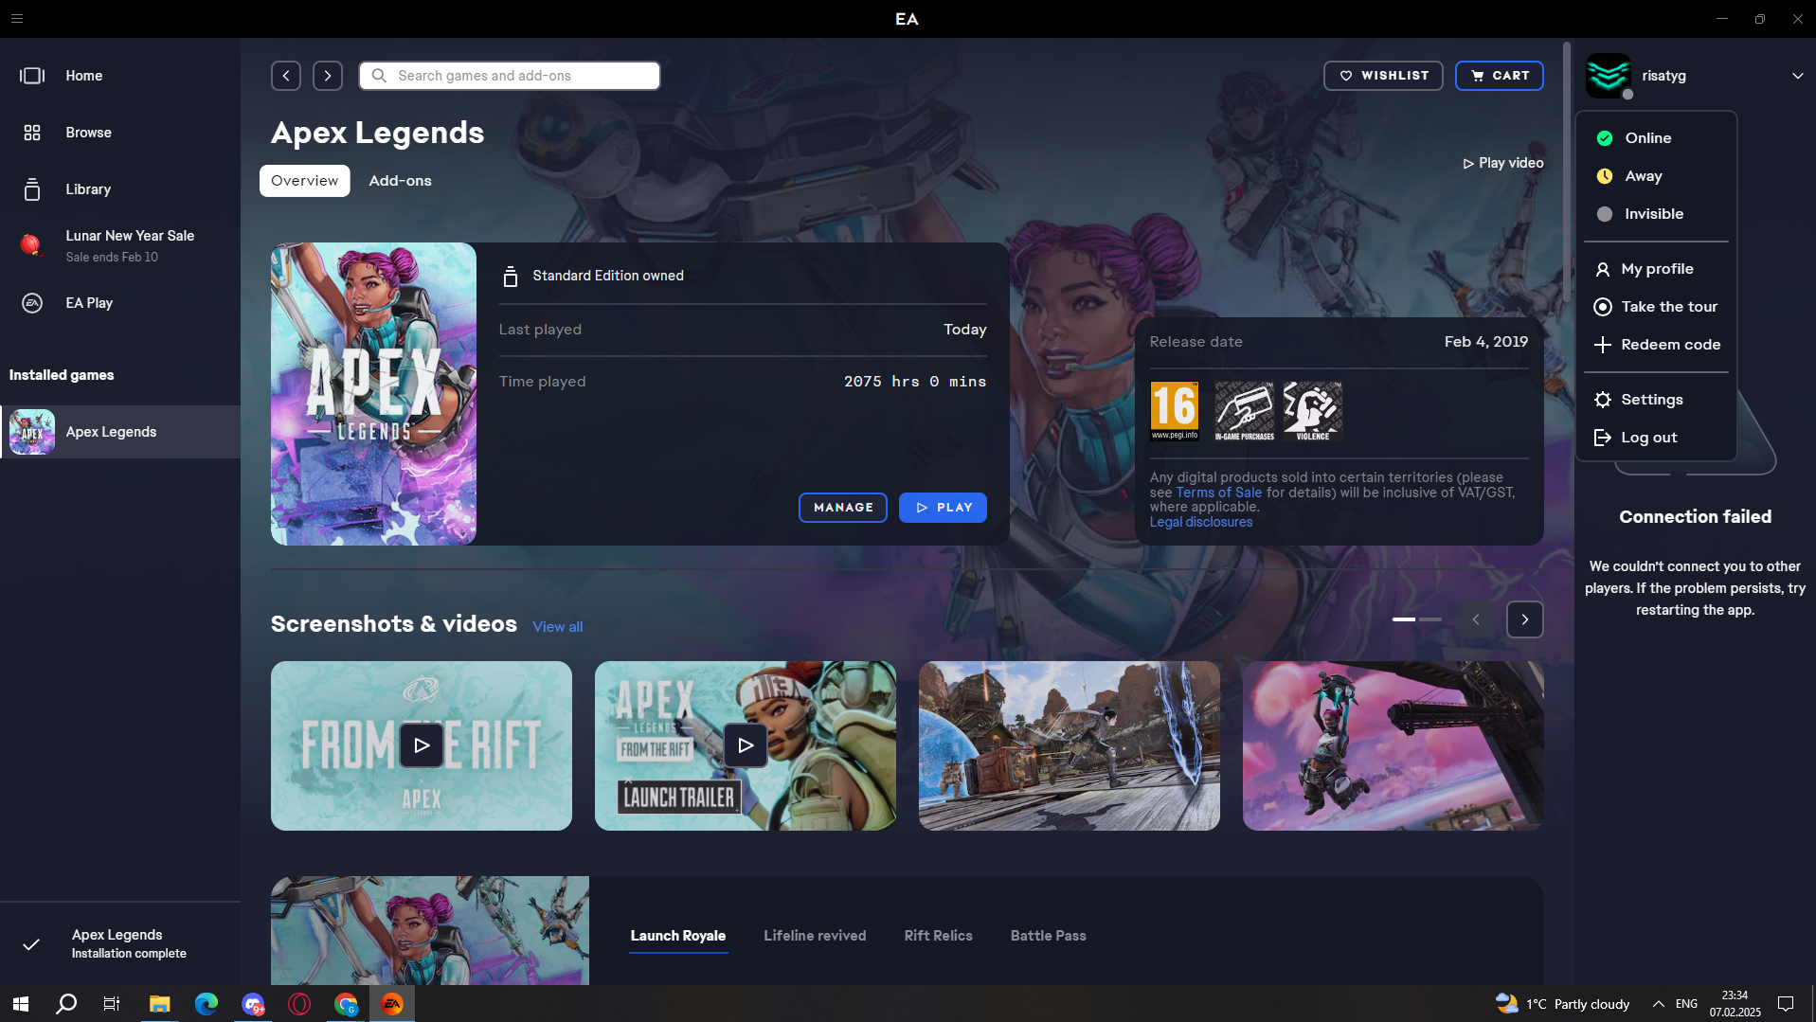Switch to Battle Pass tab
This screenshot has height=1022, width=1816.
pos(1048,936)
